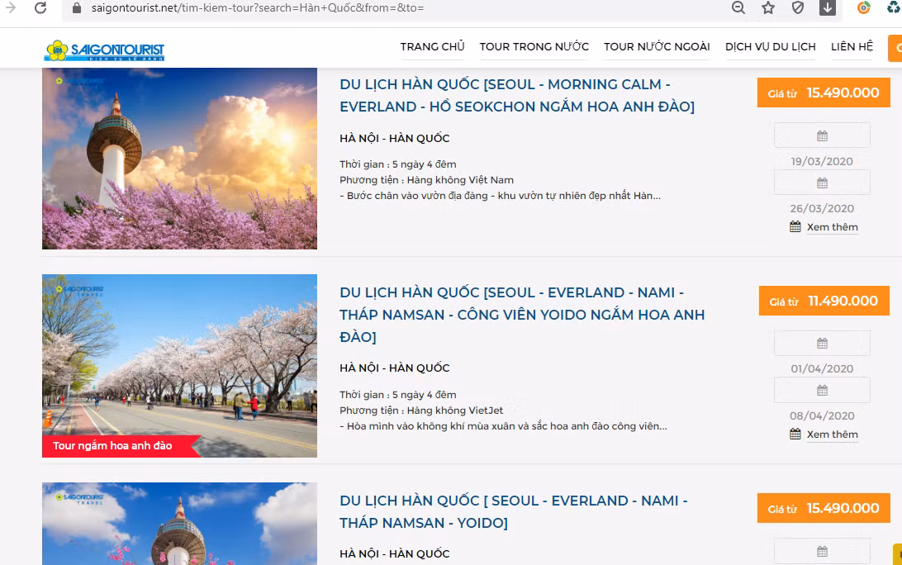Open the Seoul Everland Nami cherry blossom tour
The image size is (902, 565).
pos(521,314)
